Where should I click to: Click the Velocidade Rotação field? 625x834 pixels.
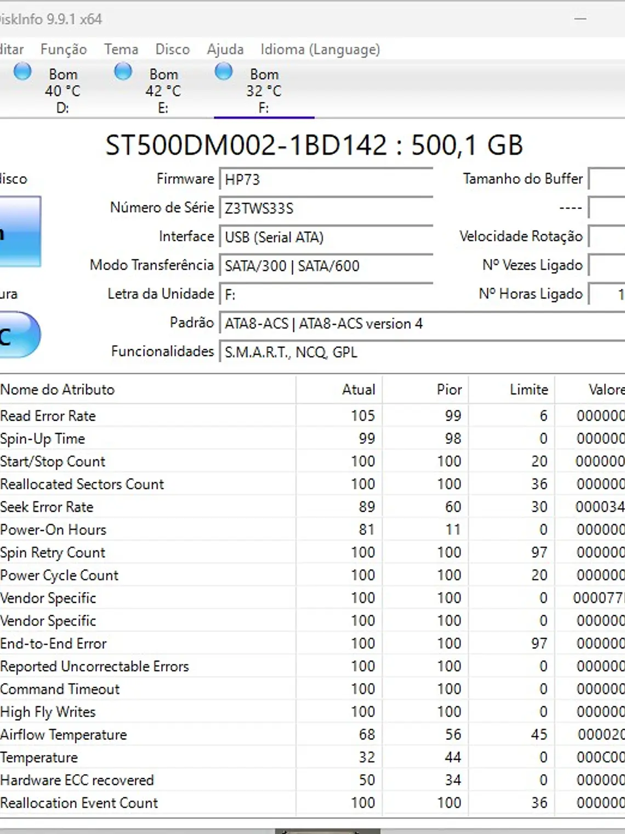click(x=606, y=236)
